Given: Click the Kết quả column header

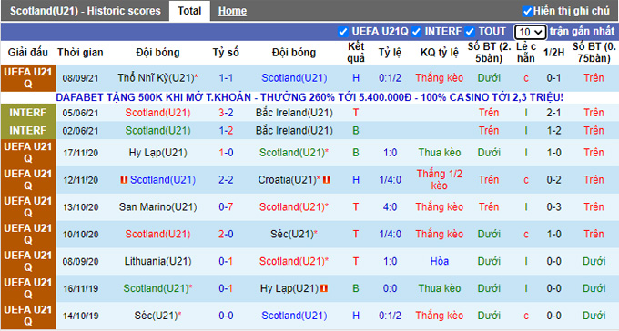Looking at the screenshot, I should 356,53.
